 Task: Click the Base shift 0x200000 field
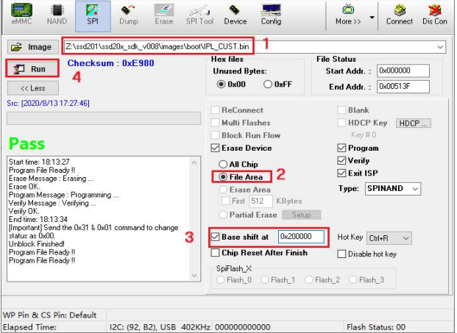click(301, 237)
